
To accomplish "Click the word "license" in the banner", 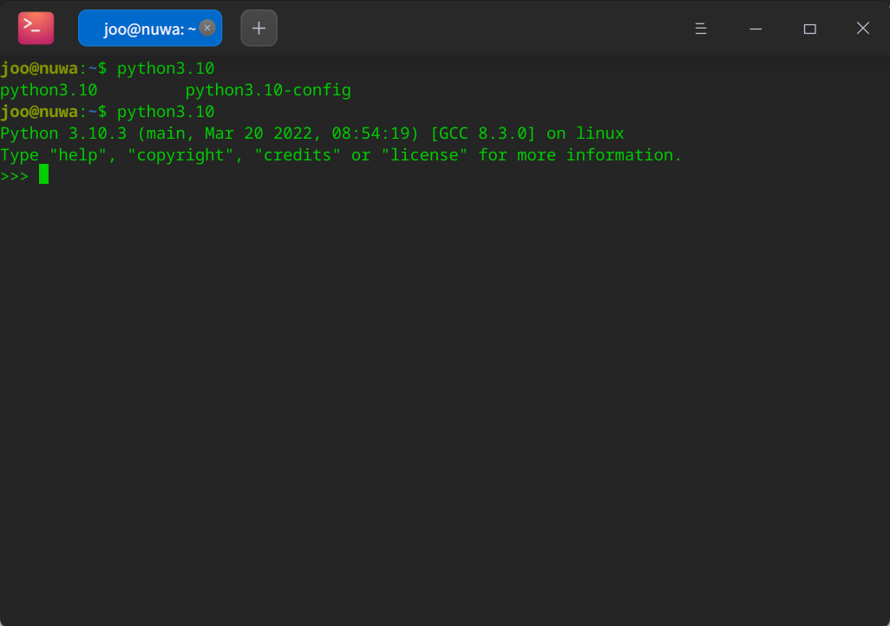I will tap(424, 154).
